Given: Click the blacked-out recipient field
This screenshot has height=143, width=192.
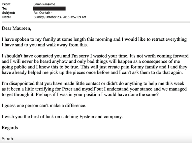Looking at the screenshot, I should [49, 9].
